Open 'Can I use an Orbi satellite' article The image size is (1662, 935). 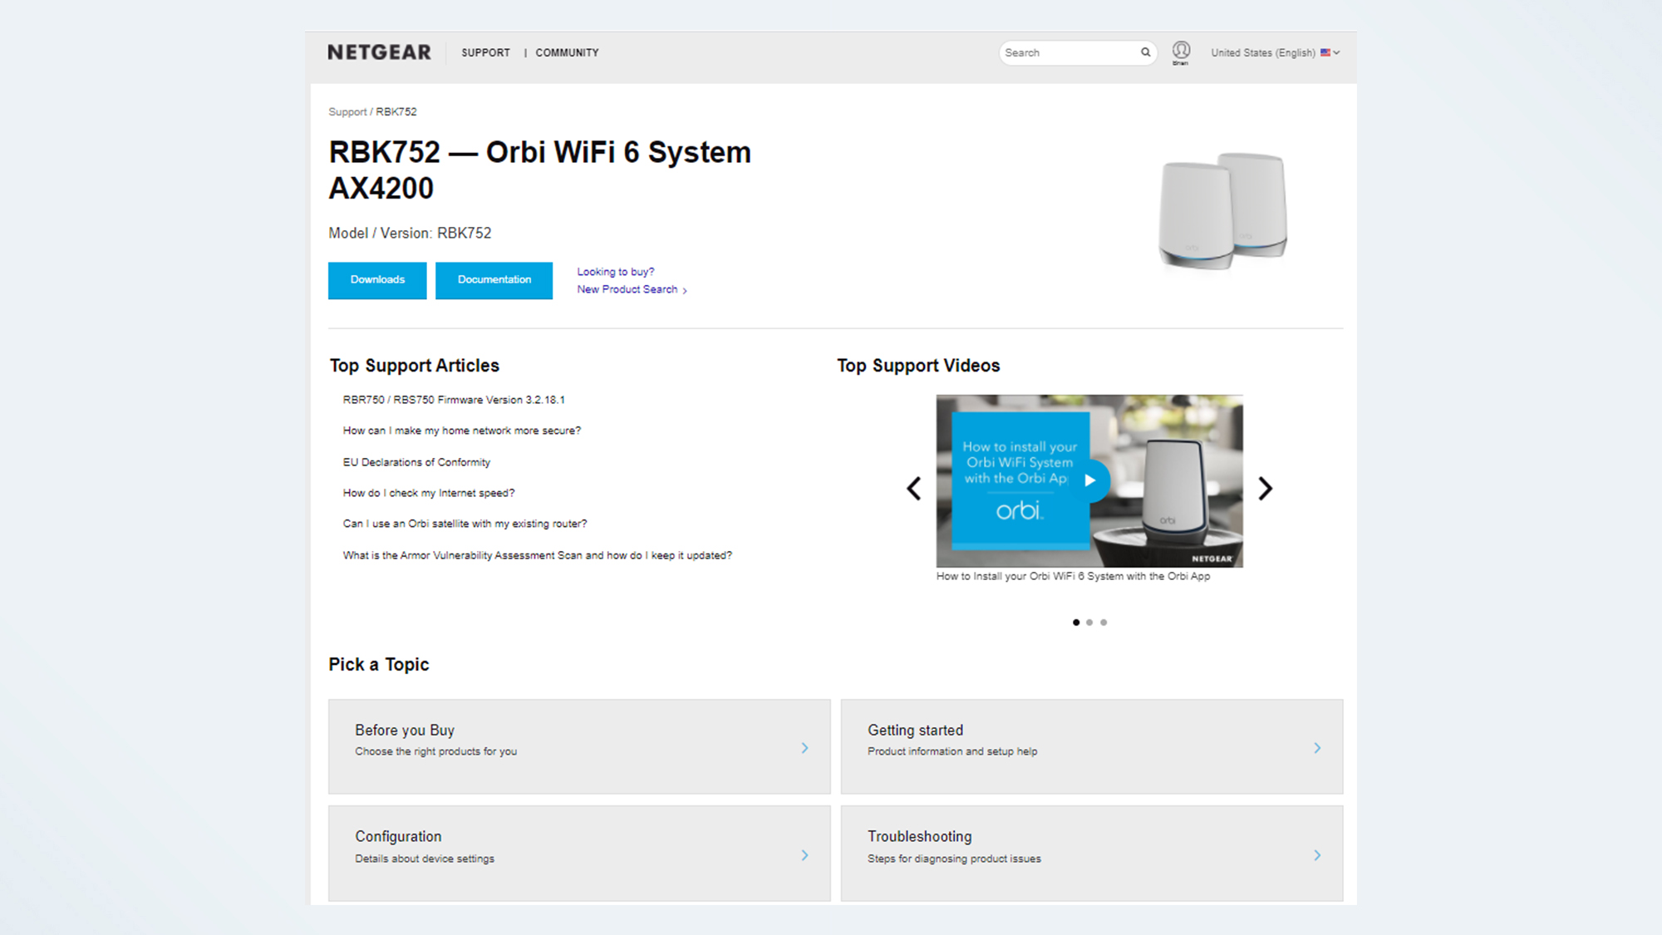coord(465,524)
